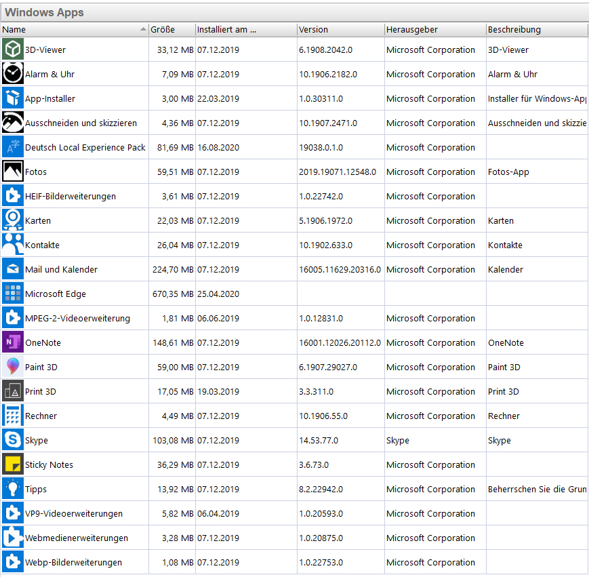This screenshot has width=589, height=577.
Task: Select the Fotos app icon
Action: (13, 172)
